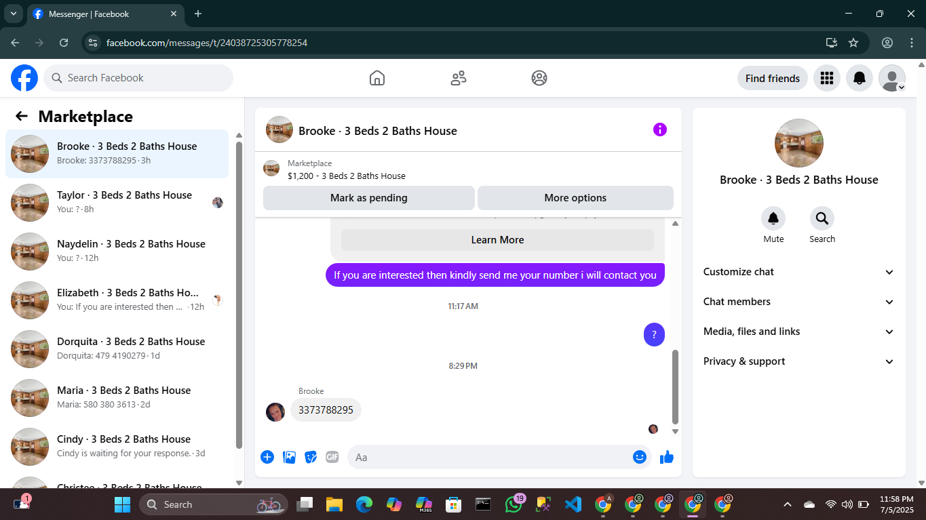926x520 pixels.
Task: Click the conversation list scrollbar
Action: [x=239, y=295]
